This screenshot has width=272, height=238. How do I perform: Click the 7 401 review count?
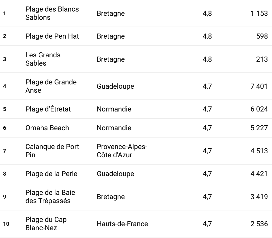pos(259,86)
